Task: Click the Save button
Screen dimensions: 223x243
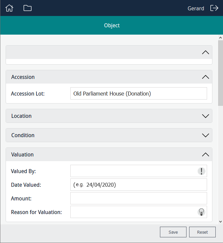Action: click(173, 232)
